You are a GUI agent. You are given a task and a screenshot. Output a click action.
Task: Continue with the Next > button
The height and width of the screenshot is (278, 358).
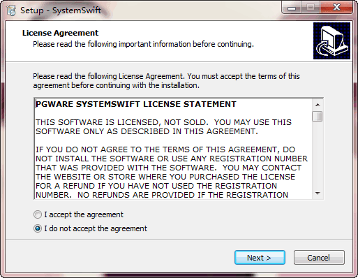click(x=260, y=258)
